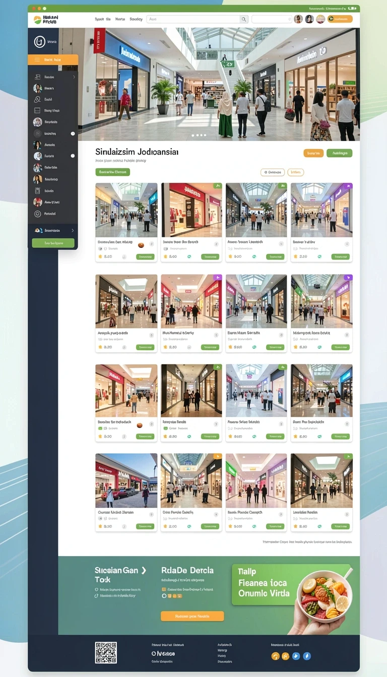Select the orange outlined filter pill
Viewport: 387px width, 677px height.
click(296, 172)
